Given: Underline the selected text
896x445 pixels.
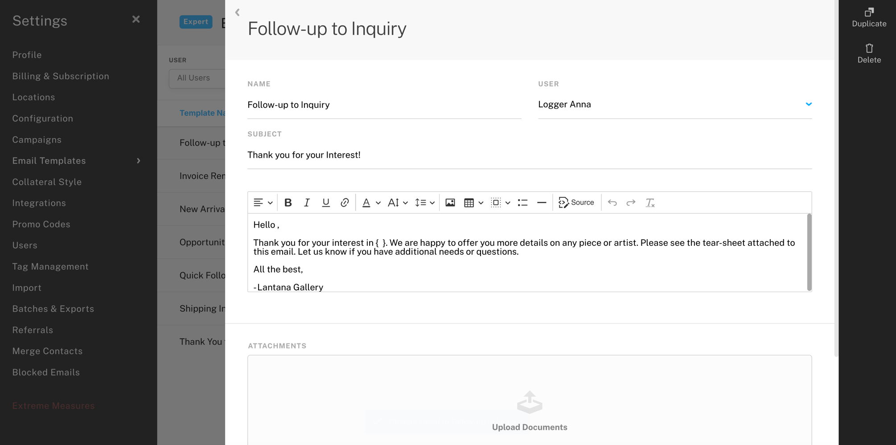Looking at the screenshot, I should coord(326,203).
